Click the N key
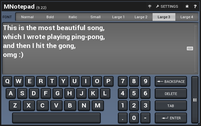201x126 pixels. [x=84, y=106]
